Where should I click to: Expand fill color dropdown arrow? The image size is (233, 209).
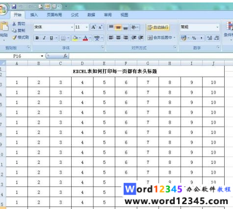(80, 38)
